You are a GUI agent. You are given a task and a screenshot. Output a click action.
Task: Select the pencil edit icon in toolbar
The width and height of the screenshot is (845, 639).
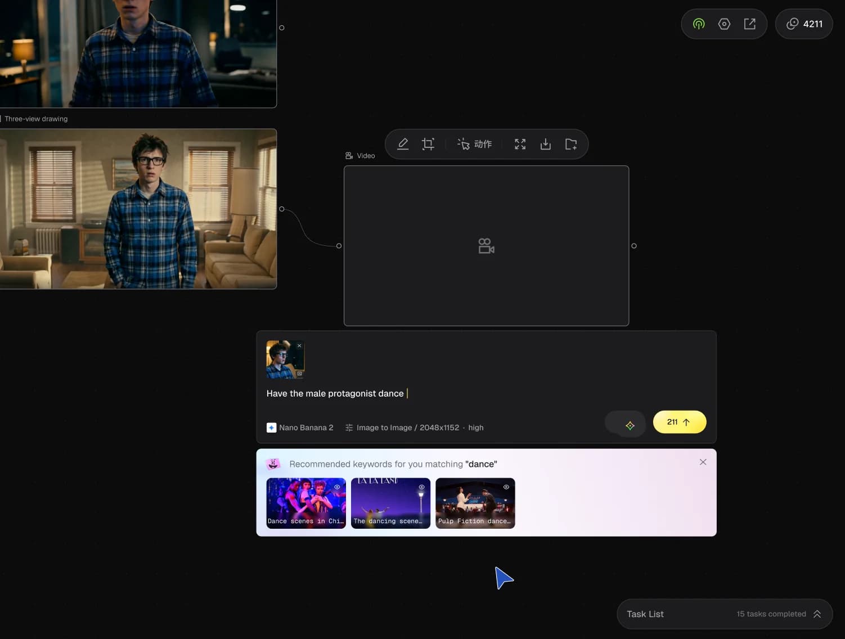(x=403, y=144)
